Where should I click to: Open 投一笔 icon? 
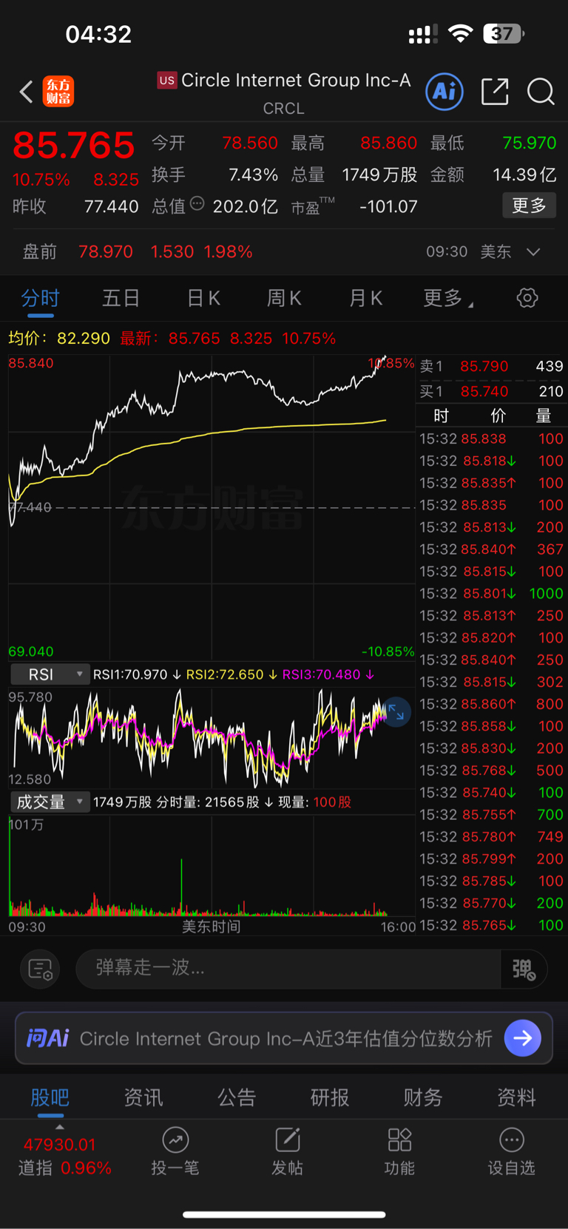point(175,1140)
